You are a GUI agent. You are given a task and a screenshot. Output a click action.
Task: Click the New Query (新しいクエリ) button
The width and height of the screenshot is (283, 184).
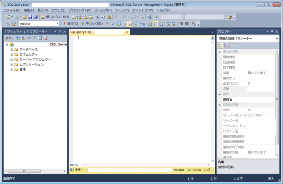tap(55, 17)
